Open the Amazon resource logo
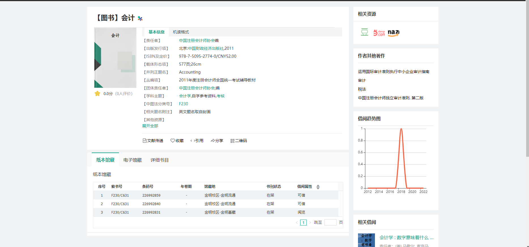This screenshot has width=529, height=247. (393, 33)
